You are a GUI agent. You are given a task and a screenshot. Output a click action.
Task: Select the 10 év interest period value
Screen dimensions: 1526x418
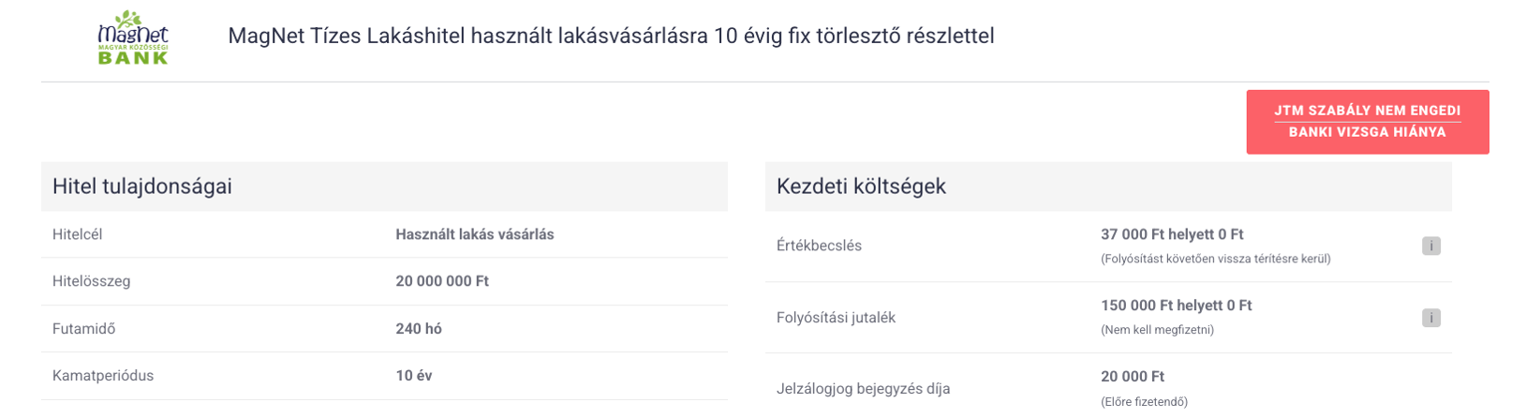coord(414,376)
